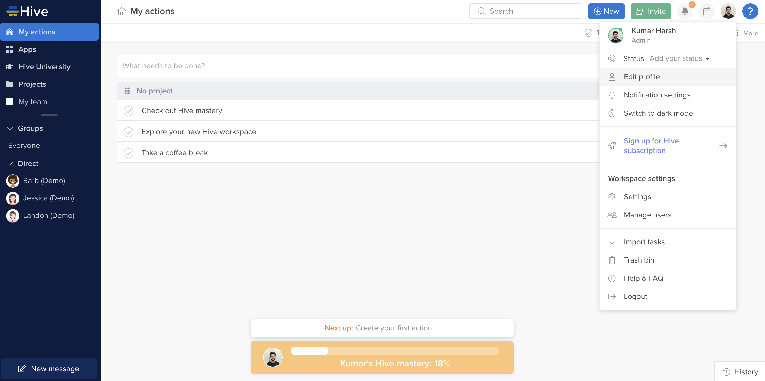
Task: Click the New message button
Action: 49,368
